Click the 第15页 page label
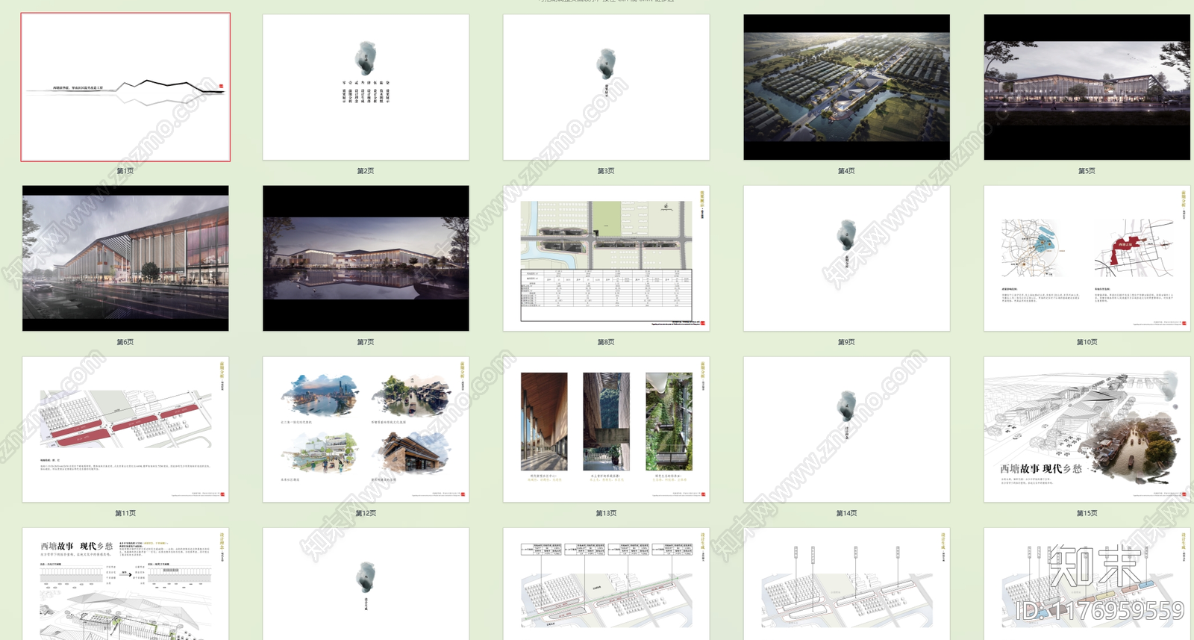1194x640 pixels. click(1087, 513)
